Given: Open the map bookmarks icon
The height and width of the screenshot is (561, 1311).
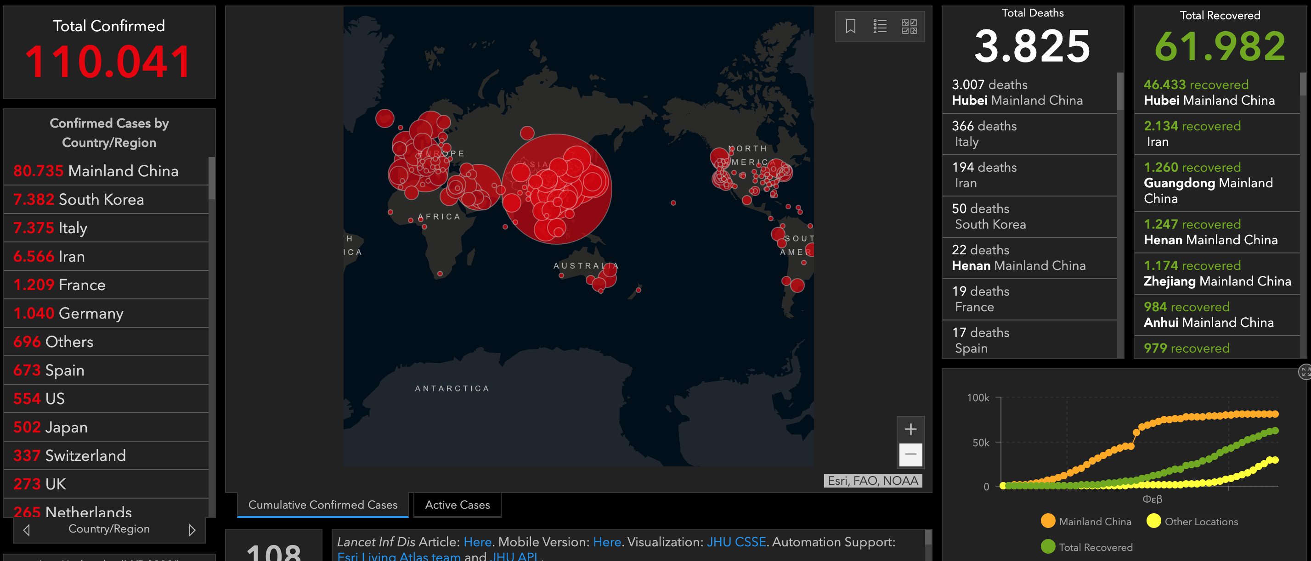Looking at the screenshot, I should click(x=850, y=27).
